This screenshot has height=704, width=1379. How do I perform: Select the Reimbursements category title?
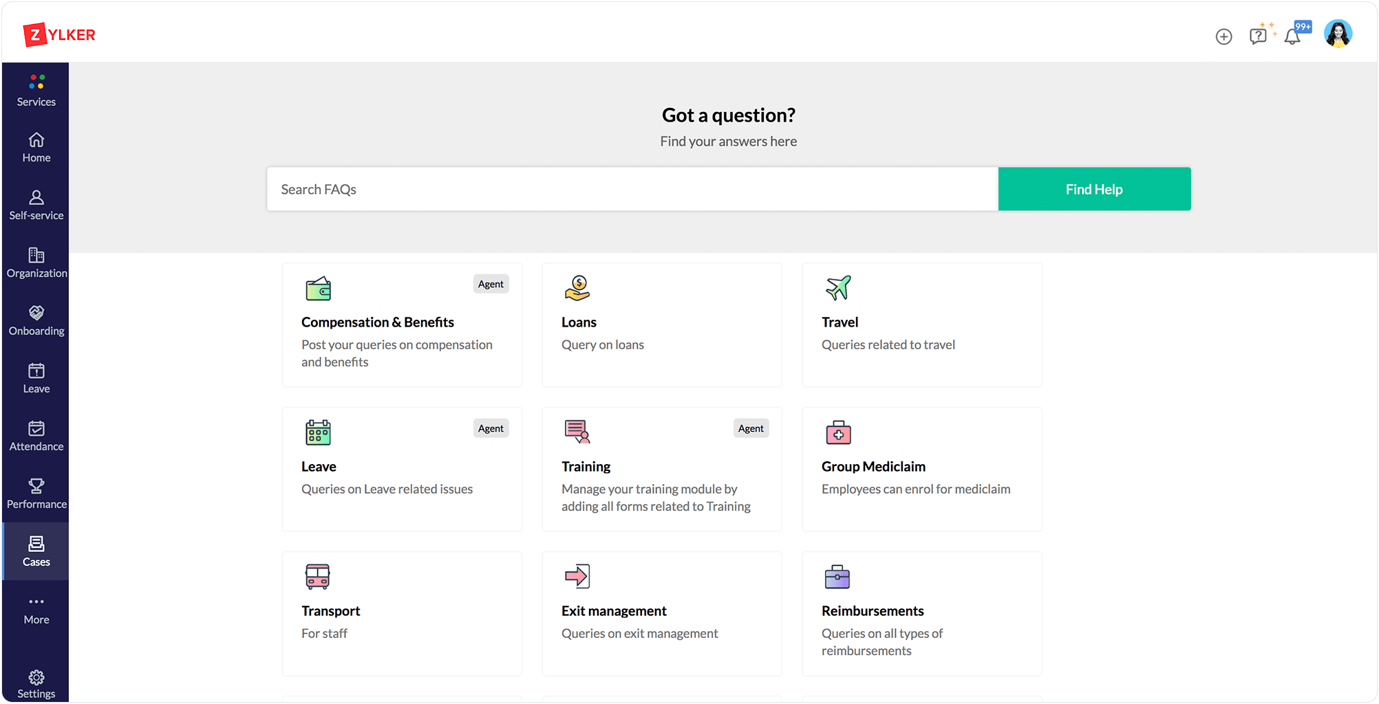pos(872,610)
